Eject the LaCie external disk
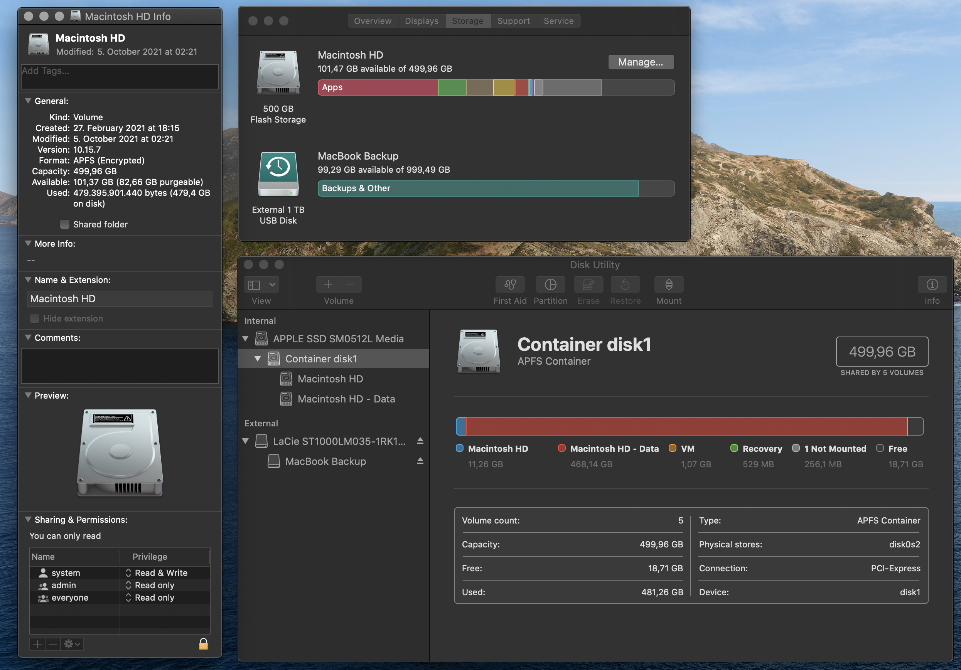Viewport: 961px width, 670px height. [420, 441]
